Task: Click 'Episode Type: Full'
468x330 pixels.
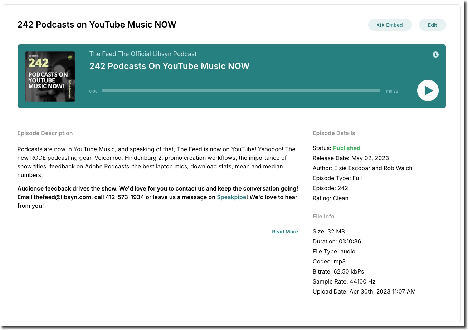Action: pos(337,178)
